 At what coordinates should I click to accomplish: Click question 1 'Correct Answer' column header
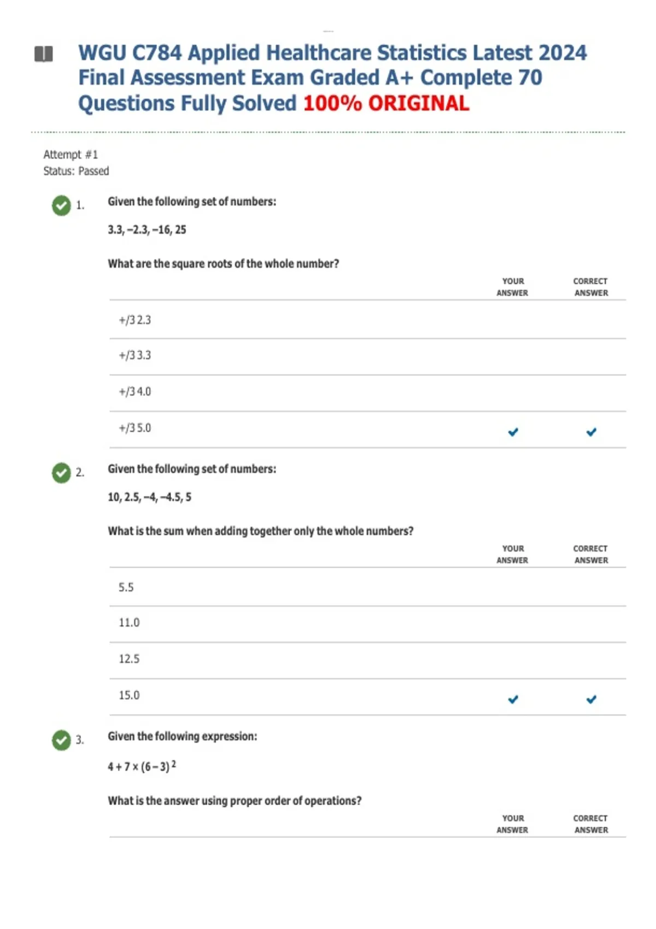point(590,287)
